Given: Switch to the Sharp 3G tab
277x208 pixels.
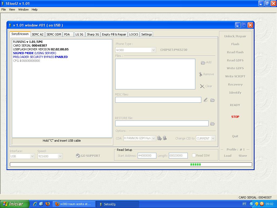Looking at the screenshot, I should 93,34.
